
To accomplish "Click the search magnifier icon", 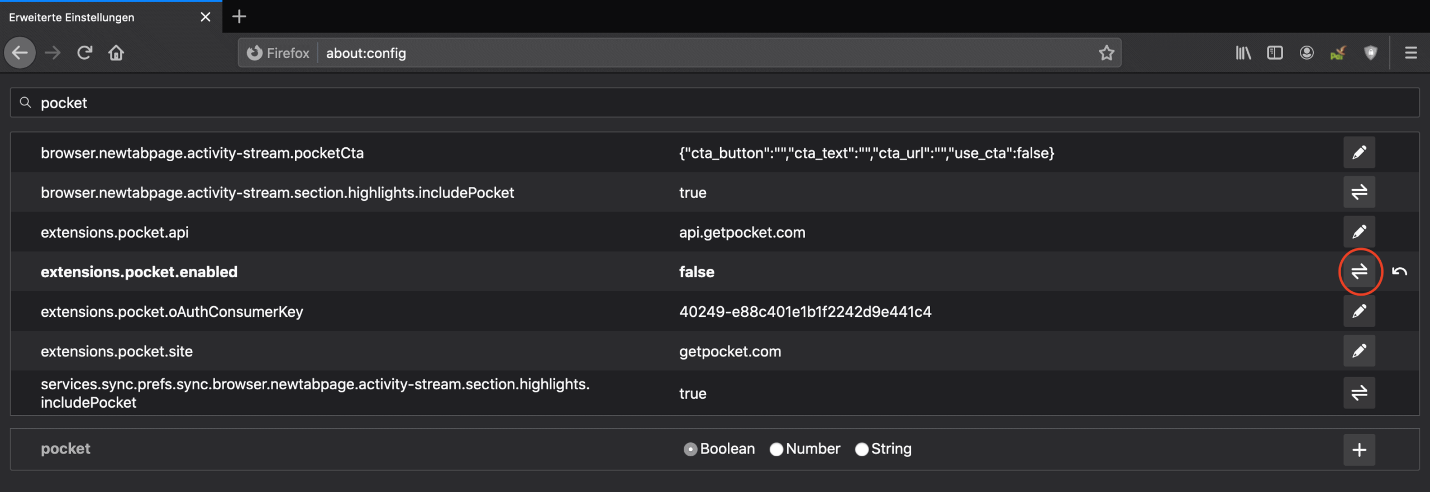I will pyautogui.click(x=25, y=102).
